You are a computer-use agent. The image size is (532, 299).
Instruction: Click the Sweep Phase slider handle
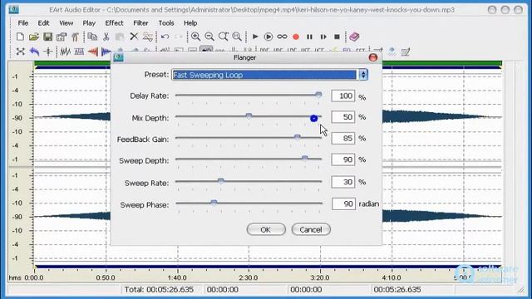(x=214, y=203)
